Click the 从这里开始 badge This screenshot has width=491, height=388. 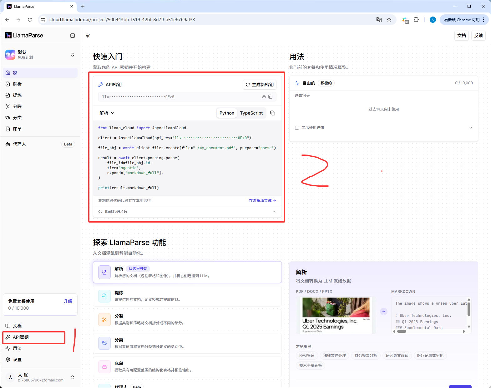[138, 269]
